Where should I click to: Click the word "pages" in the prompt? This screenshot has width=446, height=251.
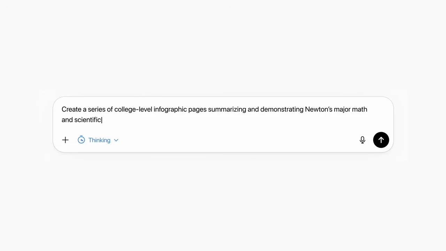(x=197, y=109)
